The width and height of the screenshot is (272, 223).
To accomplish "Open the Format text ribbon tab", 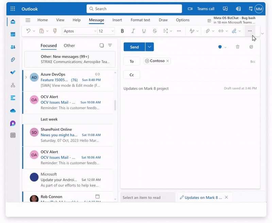I will [140, 20].
